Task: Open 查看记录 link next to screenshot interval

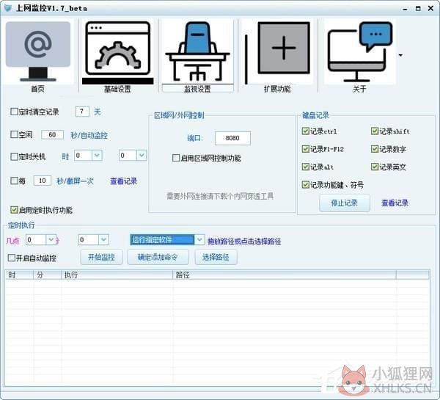Action: 123,181
